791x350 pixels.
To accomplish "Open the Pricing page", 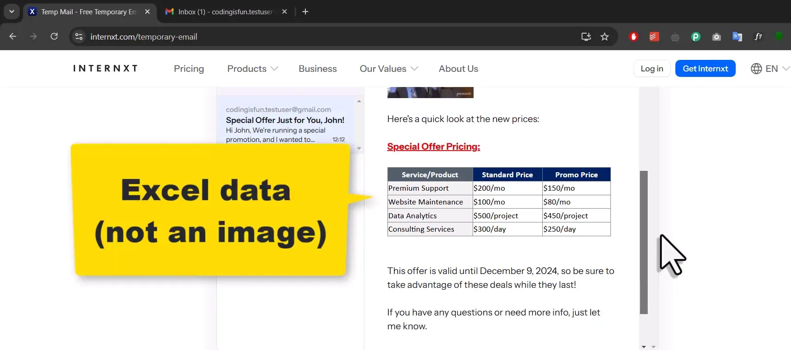I will pos(189,69).
